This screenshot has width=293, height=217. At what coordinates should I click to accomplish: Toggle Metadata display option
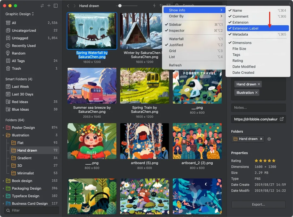coord(258,34)
